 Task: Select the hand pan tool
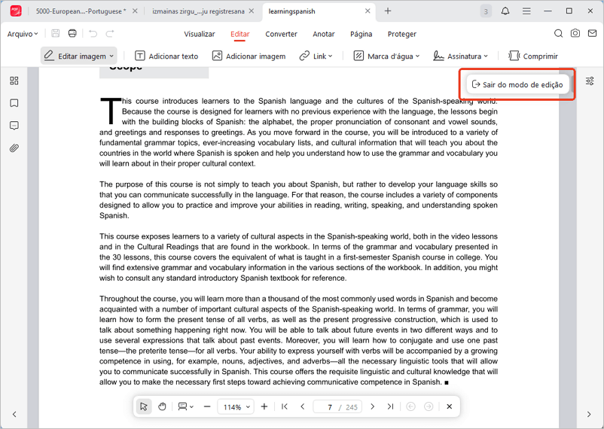point(162,406)
